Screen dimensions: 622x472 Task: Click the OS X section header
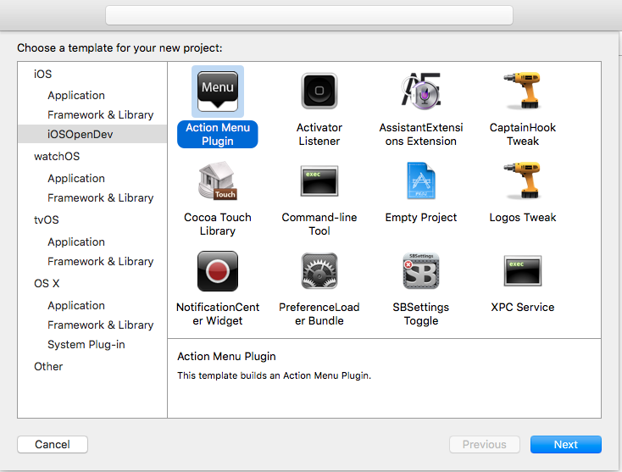click(47, 283)
